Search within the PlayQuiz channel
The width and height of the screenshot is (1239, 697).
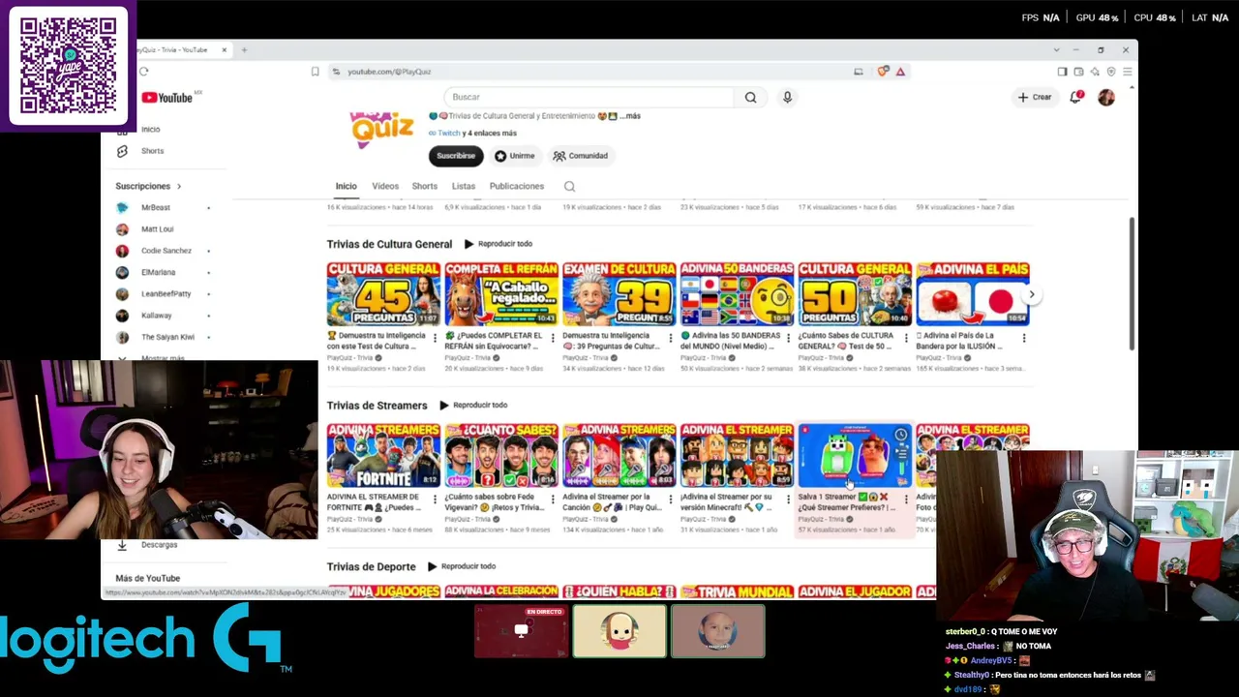click(569, 186)
